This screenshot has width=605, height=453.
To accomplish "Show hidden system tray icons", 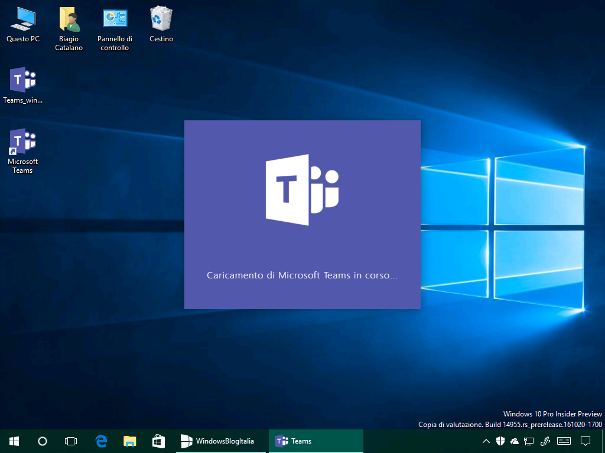I will [x=486, y=441].
